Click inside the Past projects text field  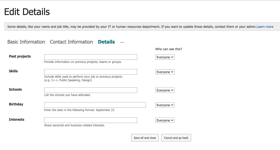pos(90,57)
